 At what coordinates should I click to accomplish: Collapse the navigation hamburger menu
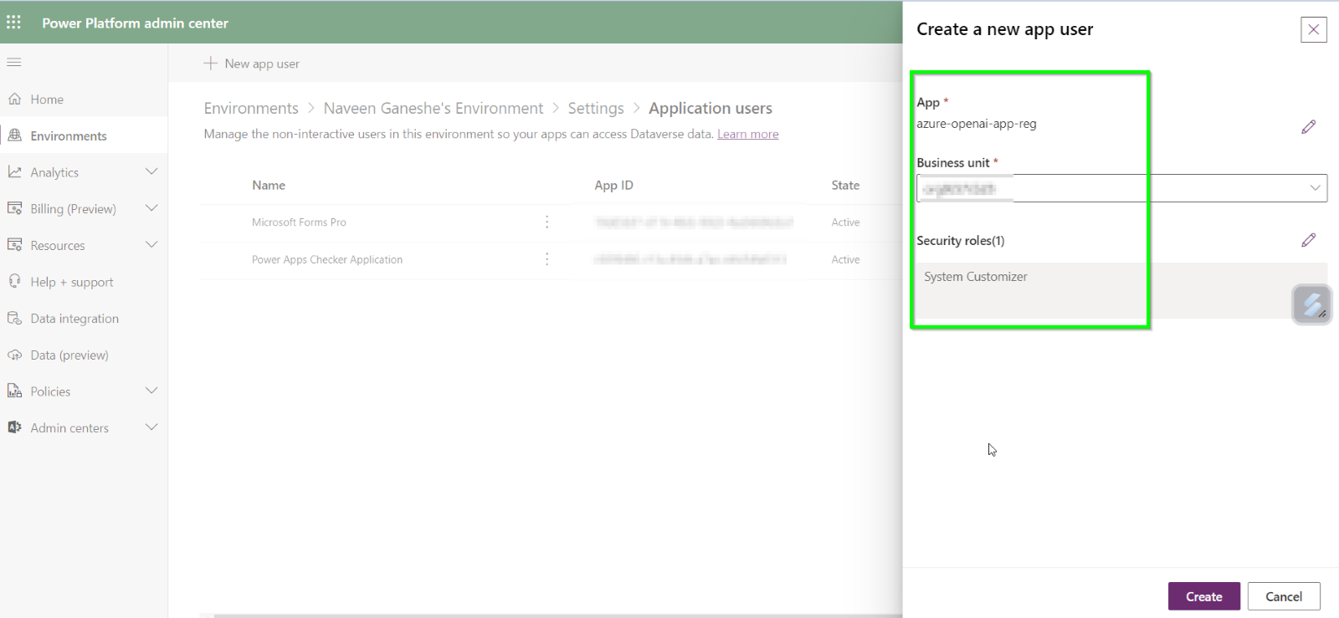[x=13, y=62]
